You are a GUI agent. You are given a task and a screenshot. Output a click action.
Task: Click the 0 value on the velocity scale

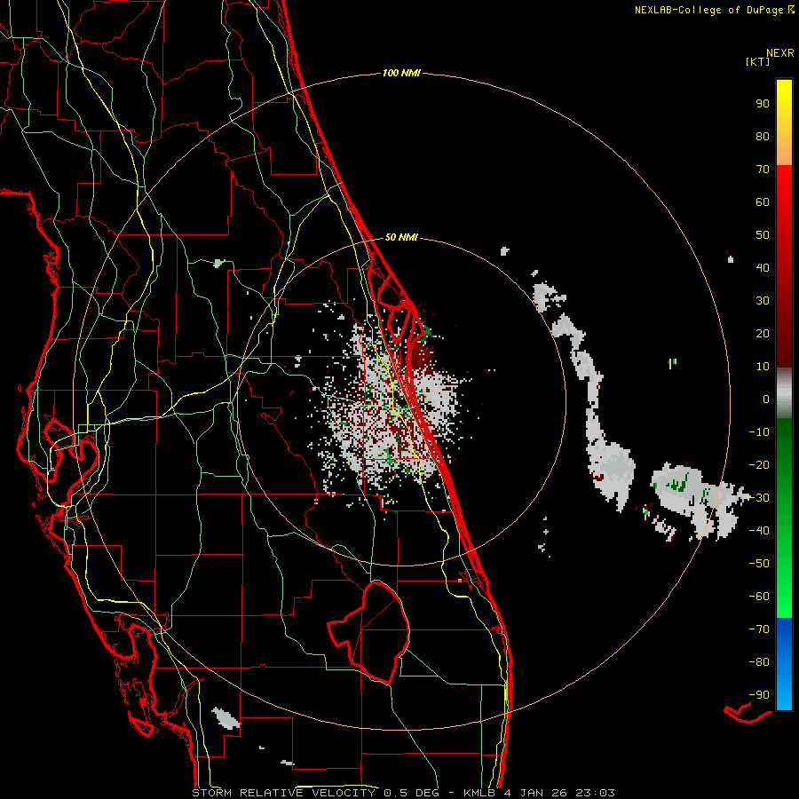(766, 399)
